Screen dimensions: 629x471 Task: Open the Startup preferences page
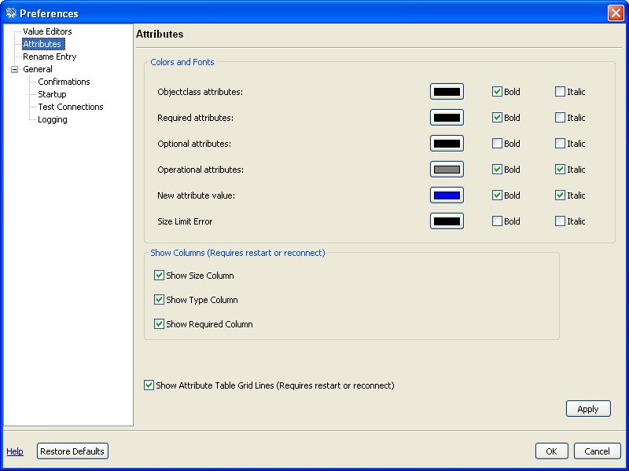point(52,94)
